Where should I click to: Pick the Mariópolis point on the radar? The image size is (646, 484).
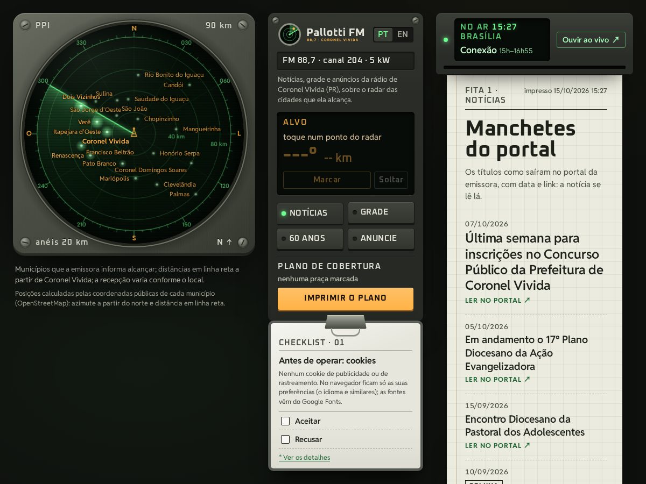tap(135, 178)
